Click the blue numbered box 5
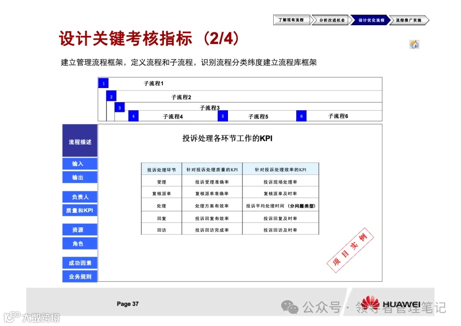Viewport: 461px width, 326px height. pyautogui.click(x=223, y=116)
